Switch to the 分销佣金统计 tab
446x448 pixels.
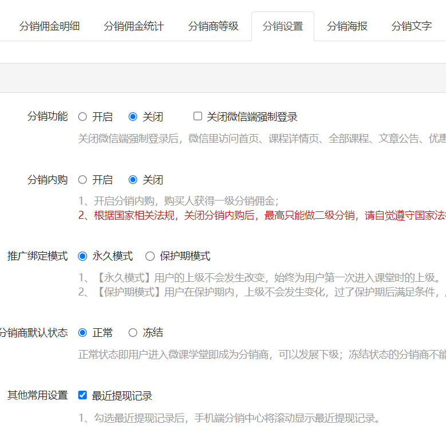tap(133, 26)
